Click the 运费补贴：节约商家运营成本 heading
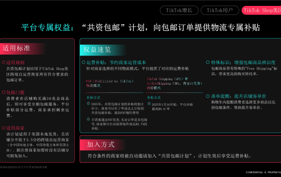The width and height of the screenshot is (281, 177). coord(116,62)
